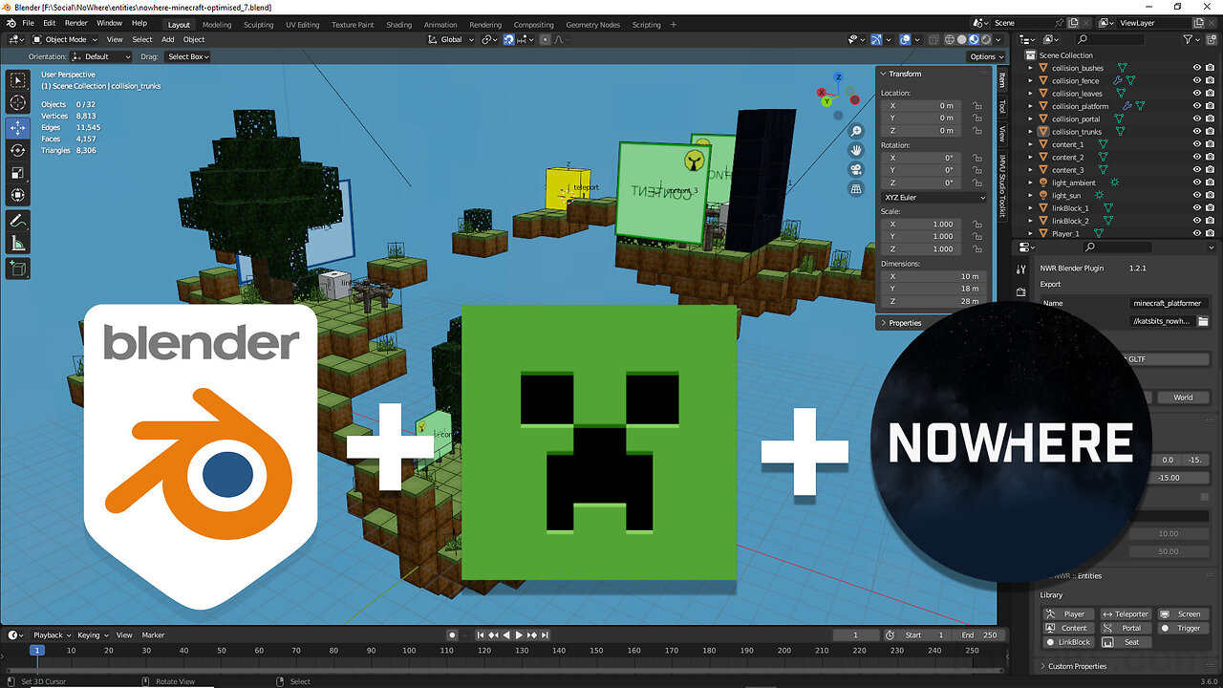1223x688 pixels.
Task: Select the 3D Cursor tool
Action: 18,103
